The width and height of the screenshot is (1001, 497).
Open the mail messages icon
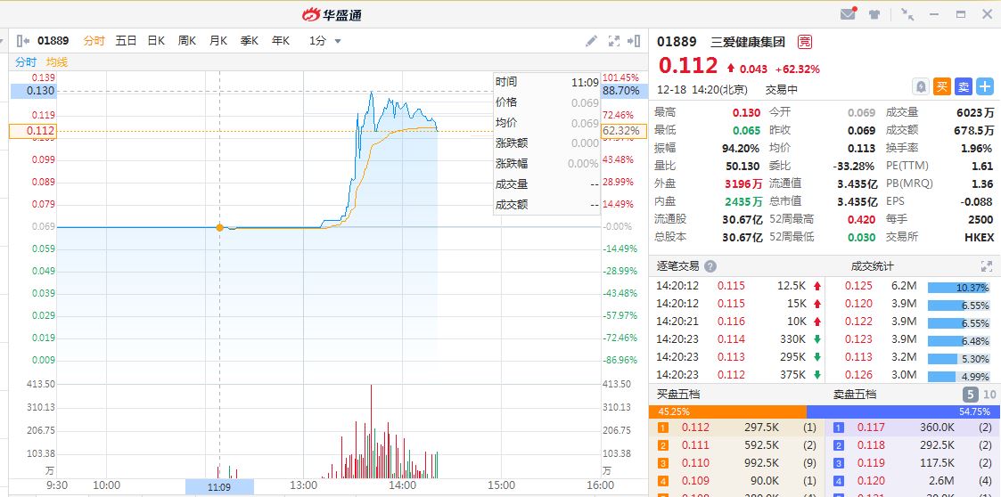point(848,14)
